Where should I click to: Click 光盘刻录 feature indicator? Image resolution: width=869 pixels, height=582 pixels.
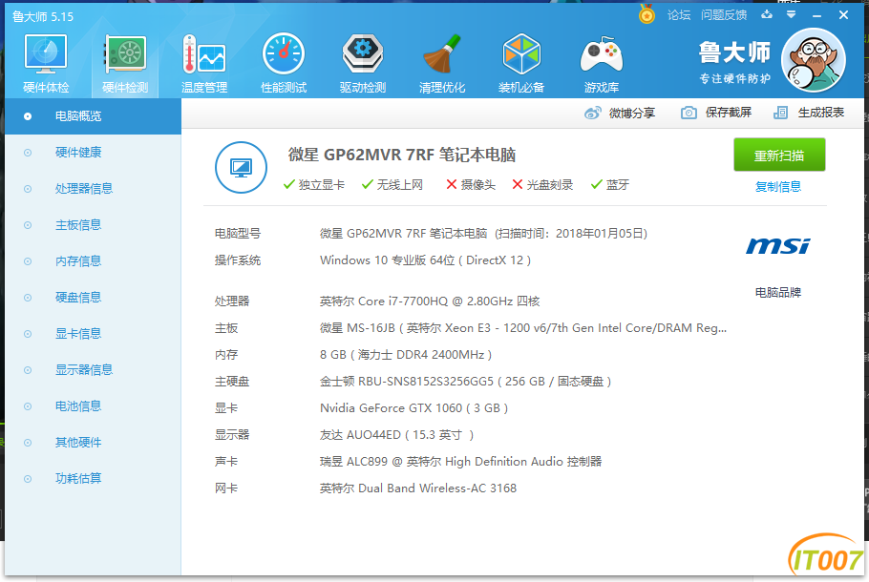542,184
